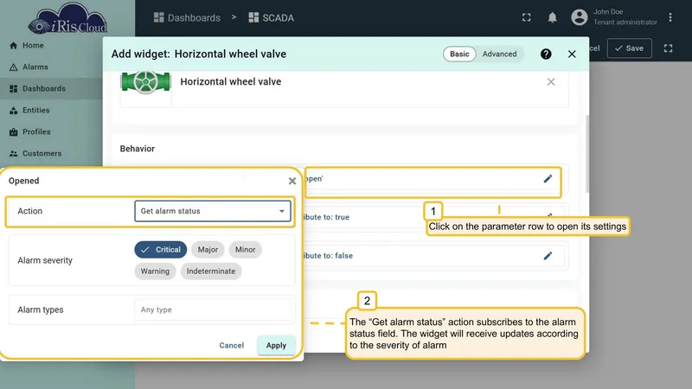
Task: Open the Profiles sidebar section
Action: point(36,132)
